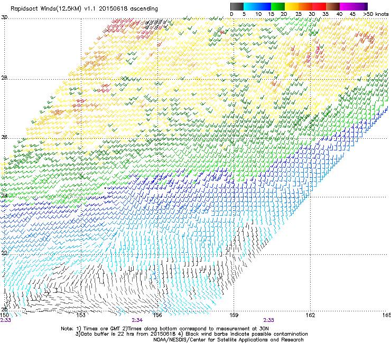The height and width of the screenshot is (343, 391).
Task: Click the brown 35-40 knots legend segment
Action: [x=333, y=6]
